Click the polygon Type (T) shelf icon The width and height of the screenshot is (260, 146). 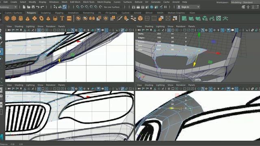tap(62, 18)
